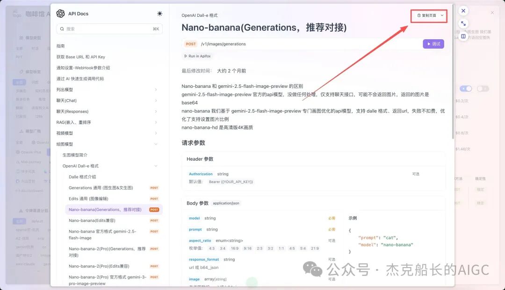The image size is (505, 290).
Task: Click the 搜索 search input field
Action: [109, 29]
